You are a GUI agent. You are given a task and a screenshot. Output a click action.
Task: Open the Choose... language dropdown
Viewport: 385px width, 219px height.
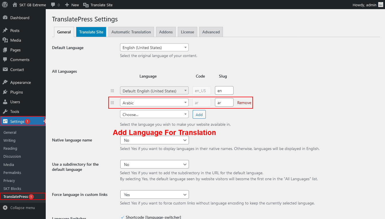pyautogui.click(x=154, y=114)
